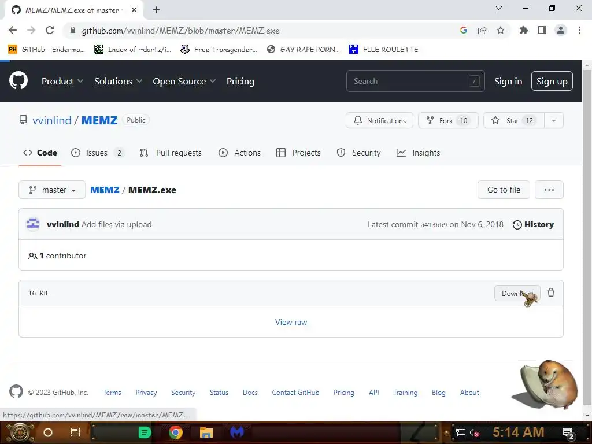This screenshot has height=444, width=592.
Task: Open commit a413bb9 hash link
Action: [x=434, y=225]
